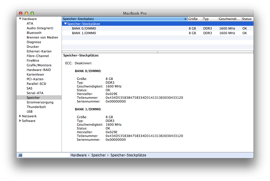
Task: Click the BANK 0/DIMM0 Teilenummer value
Action: coord(144,98)
